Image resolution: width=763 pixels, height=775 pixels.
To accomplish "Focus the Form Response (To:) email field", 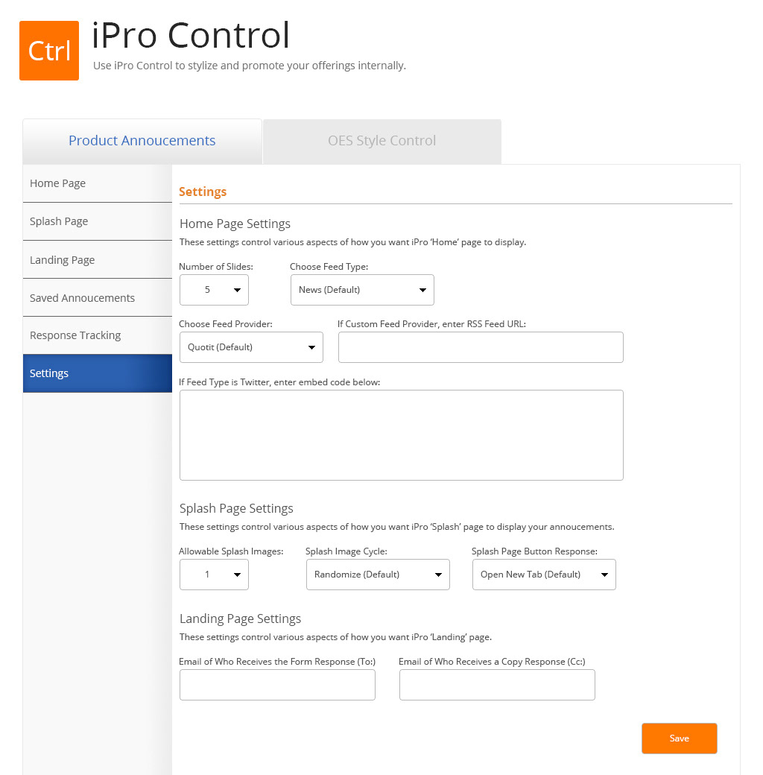I will (277, 685).
